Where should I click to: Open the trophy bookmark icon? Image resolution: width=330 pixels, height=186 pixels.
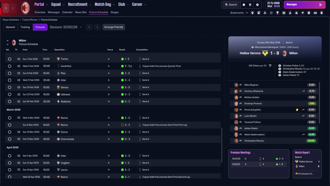click(277, 13)
